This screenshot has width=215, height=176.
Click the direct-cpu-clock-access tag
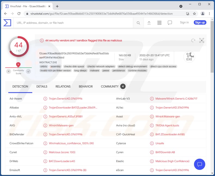163,67
